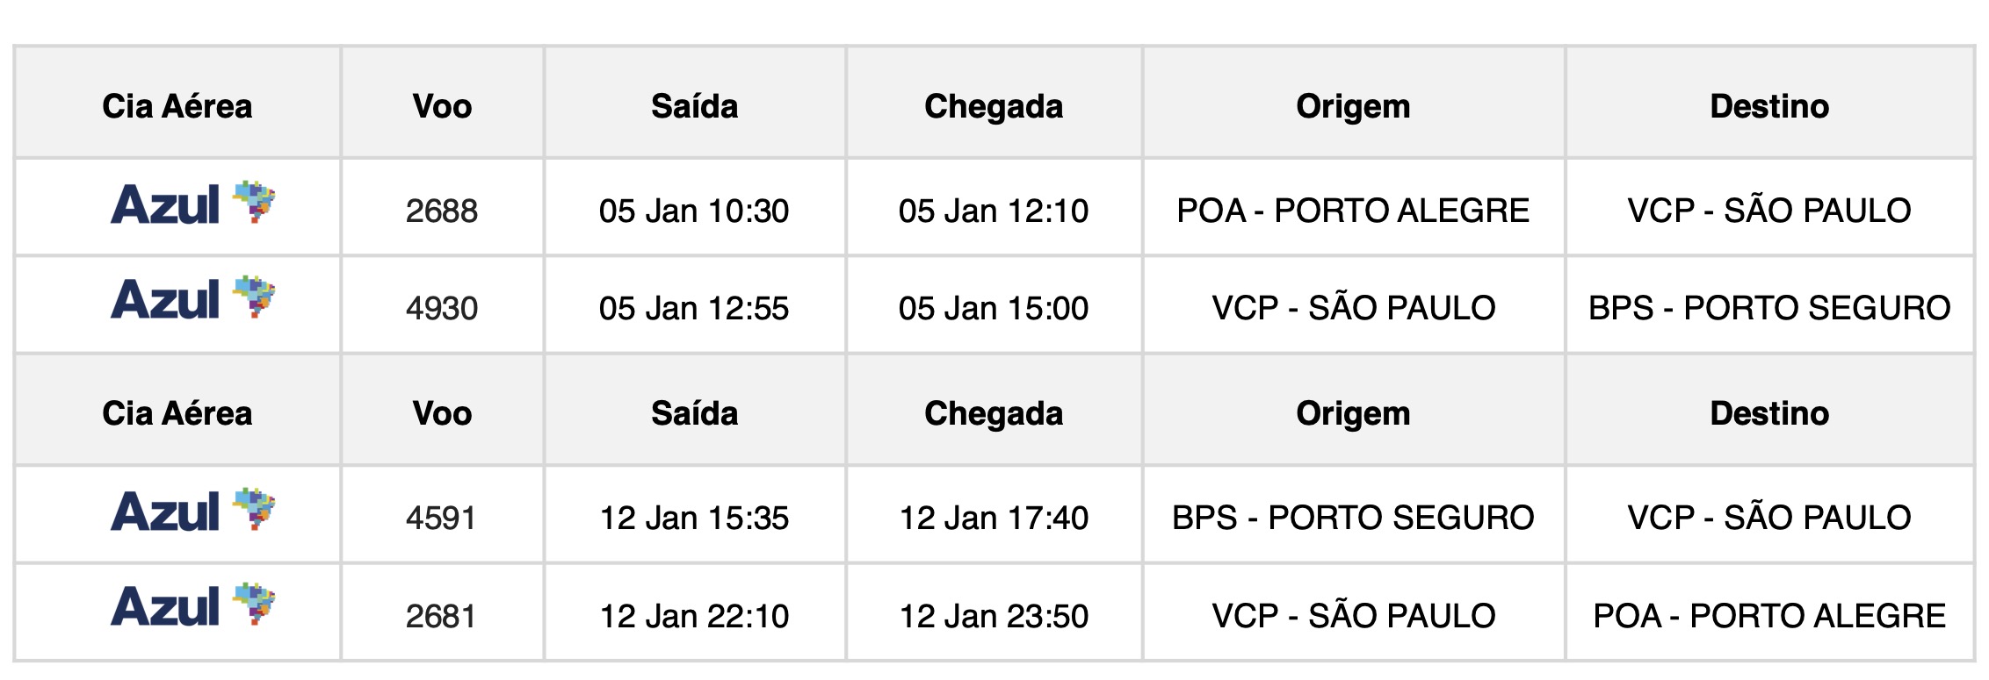The width and height of the screenshot is (1989, 680).
Task: Select flight number 2681
Action: (442, 616)
